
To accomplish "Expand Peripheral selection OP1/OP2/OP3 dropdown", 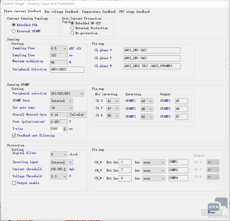I will tap(81, 94).
